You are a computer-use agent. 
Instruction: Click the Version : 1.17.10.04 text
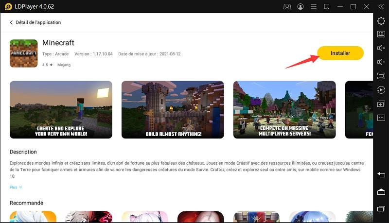pyautogui.click(x=93, y=54)
